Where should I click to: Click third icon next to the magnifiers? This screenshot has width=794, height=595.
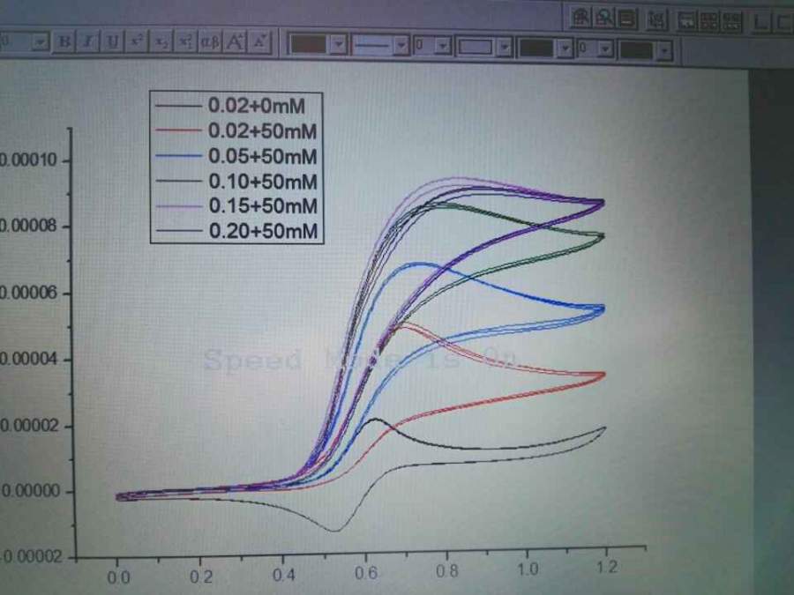click(627, 19)
